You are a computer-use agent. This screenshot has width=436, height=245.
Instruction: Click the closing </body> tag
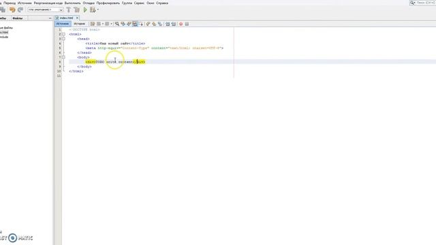tap(84, 67)
